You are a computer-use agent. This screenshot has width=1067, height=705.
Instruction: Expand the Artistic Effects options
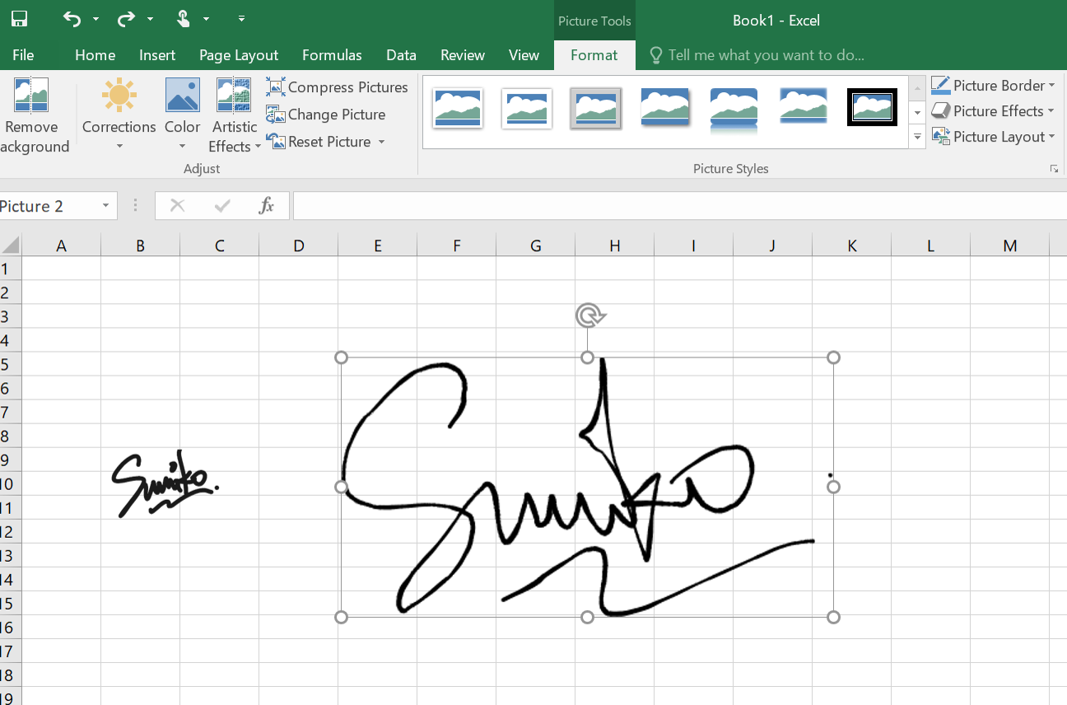pyautogui.click(x=234, y=115)
